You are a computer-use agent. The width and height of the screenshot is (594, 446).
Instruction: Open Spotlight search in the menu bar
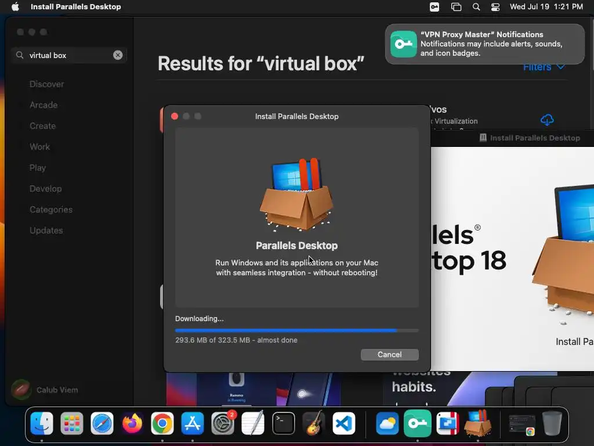click(476, 7)
